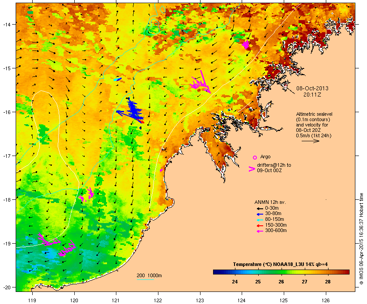Click the '150-300m' depth label

point(276,225)
